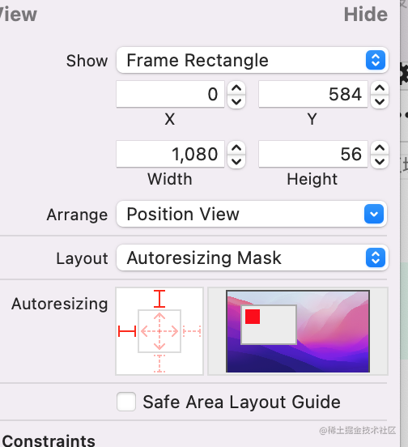This screenshot has width=408, height=447.
Task: Increment the X value stepper up arrow
Action: point(236,88)
